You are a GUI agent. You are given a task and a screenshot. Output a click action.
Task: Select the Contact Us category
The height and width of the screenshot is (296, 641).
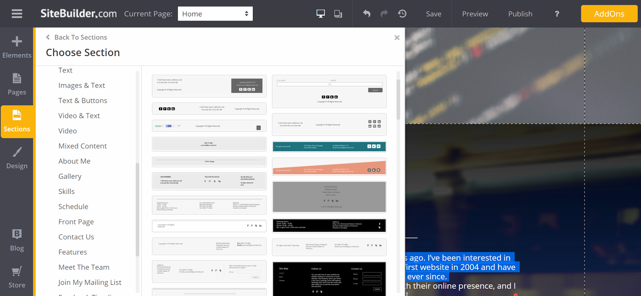(76, 237)
